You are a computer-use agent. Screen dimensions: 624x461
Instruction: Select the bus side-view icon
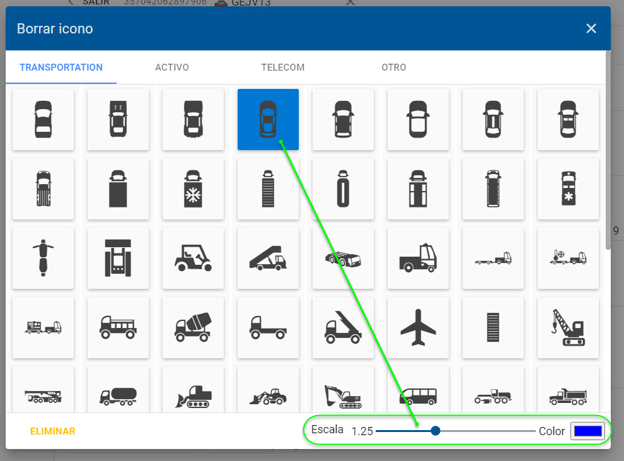coord(418,395)
